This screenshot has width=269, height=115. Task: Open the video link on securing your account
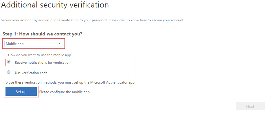click(x=146, y=20)
